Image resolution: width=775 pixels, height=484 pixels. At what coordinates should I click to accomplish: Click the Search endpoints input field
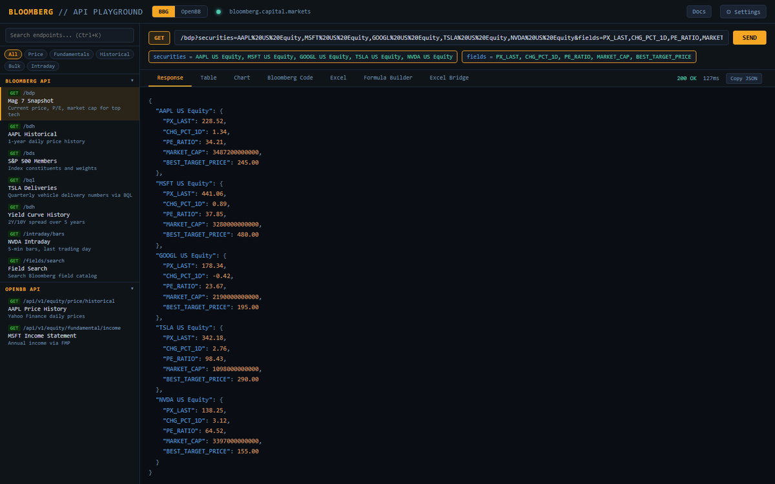click(x=70, y=35)
